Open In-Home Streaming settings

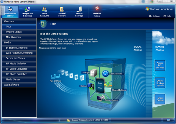19,48
